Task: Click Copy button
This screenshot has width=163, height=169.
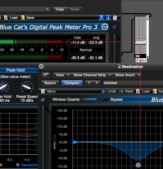Action: (x=60, y=9)
